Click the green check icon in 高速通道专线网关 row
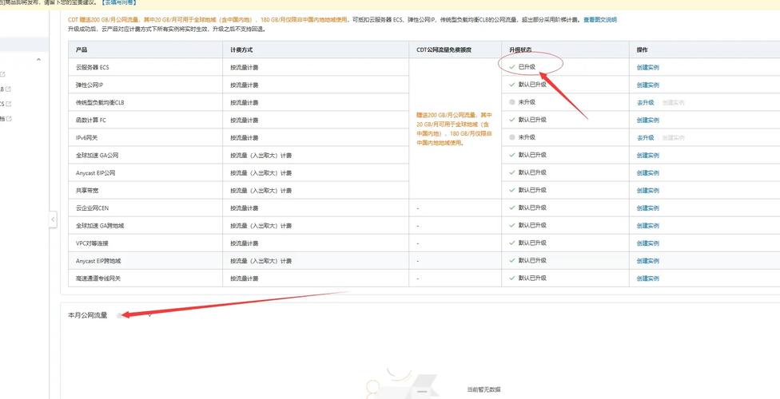This screenshot has width=780, height=399. tap(511, 279)
